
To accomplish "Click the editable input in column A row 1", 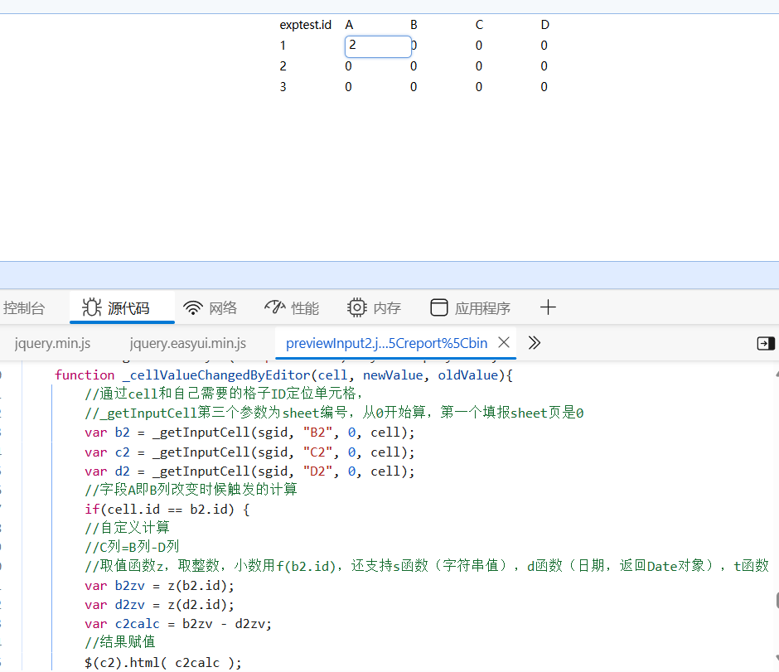I will [378, 46].
